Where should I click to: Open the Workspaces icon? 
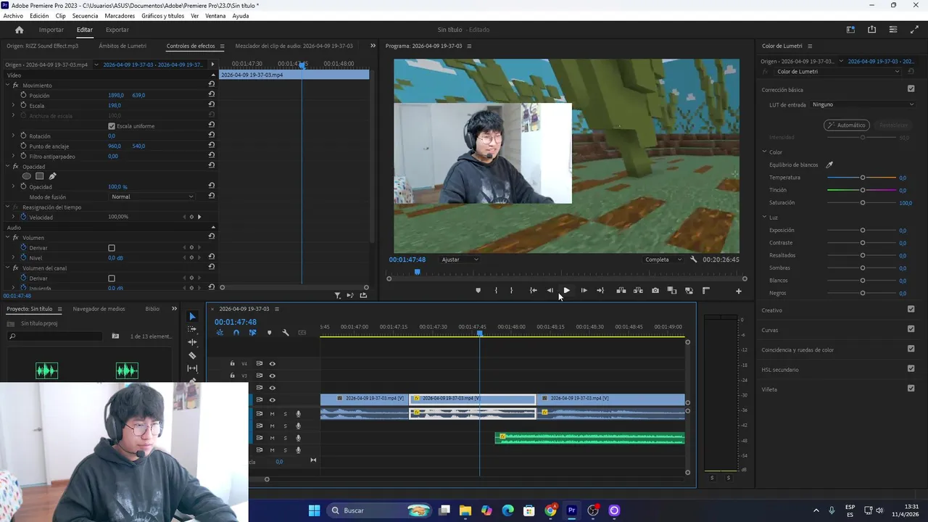(x=850, y=30)
